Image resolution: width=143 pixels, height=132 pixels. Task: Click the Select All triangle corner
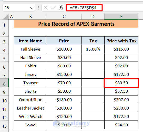click(6, 17)
